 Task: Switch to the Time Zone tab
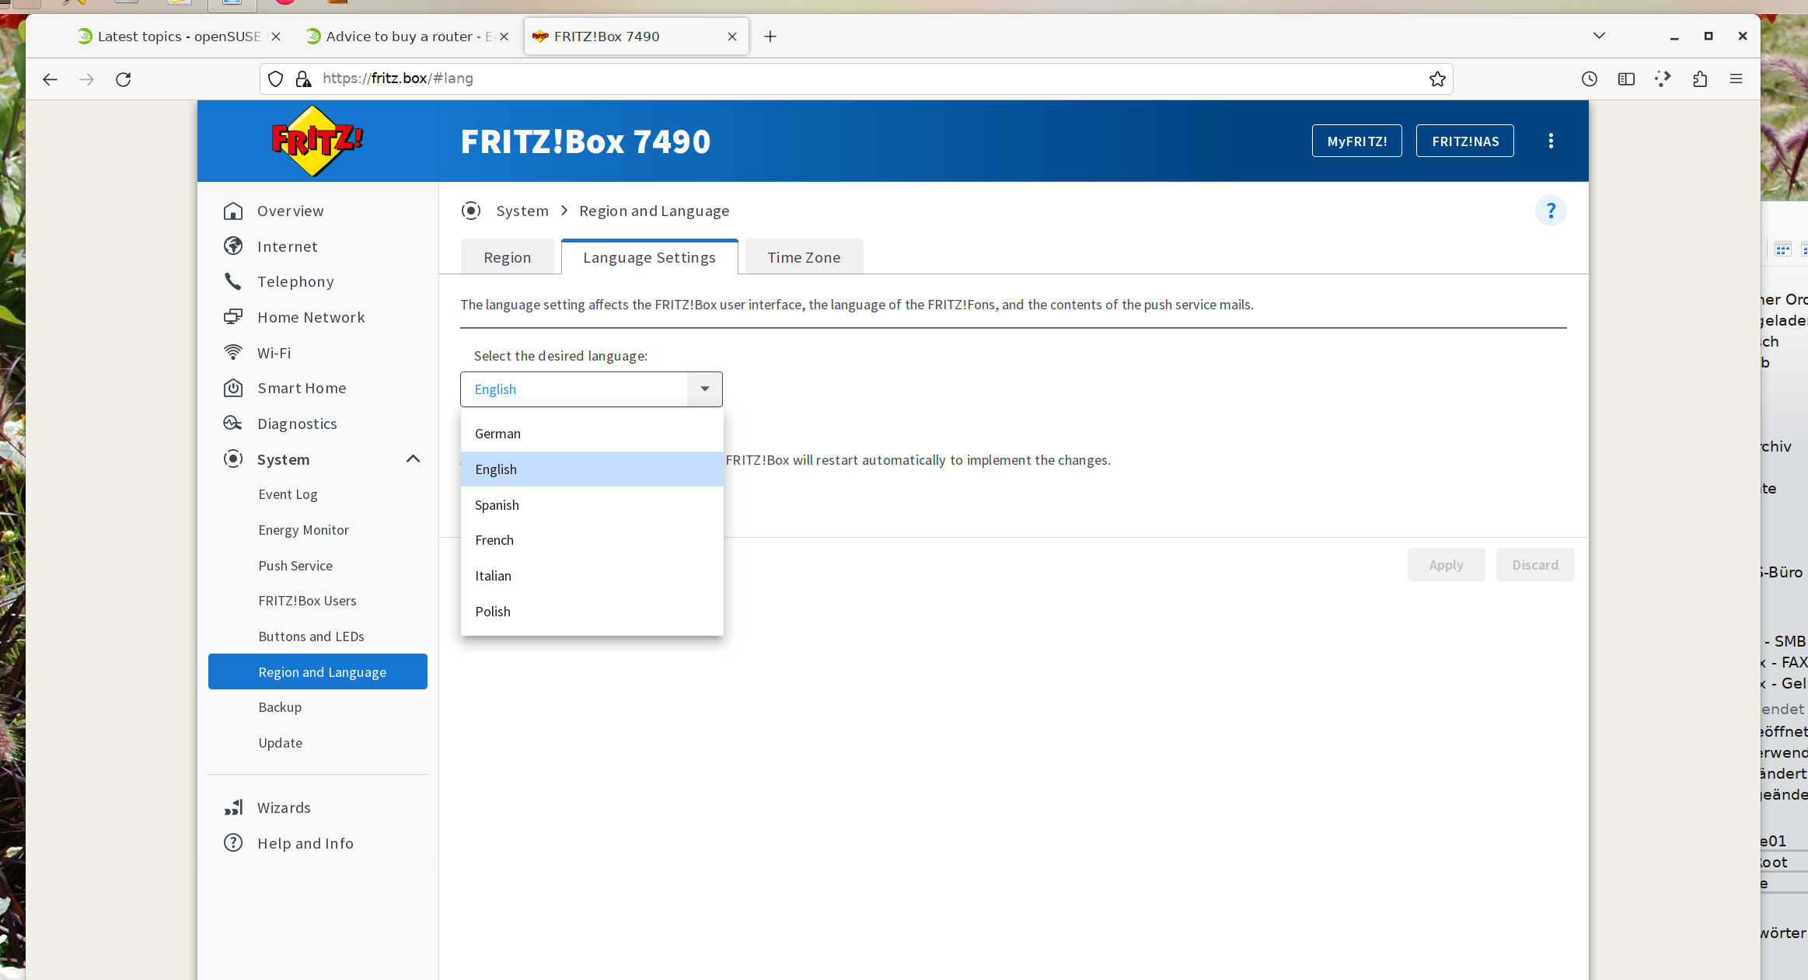coord(804,257)
